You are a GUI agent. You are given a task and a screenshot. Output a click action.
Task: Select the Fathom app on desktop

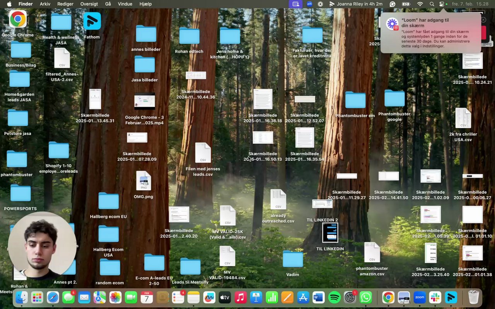pyautogui.click(x=92, y=21)
